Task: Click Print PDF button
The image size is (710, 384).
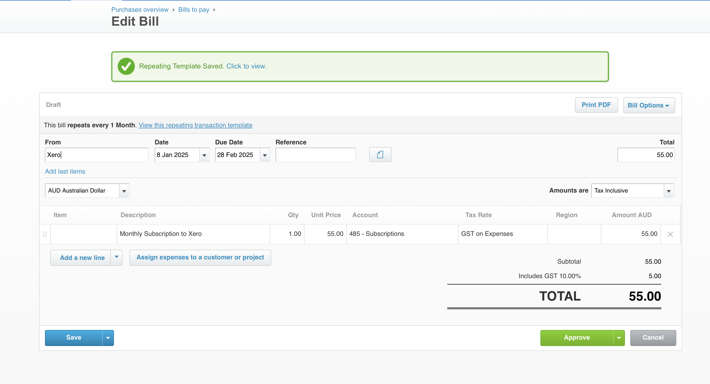Action: (596, 105)
